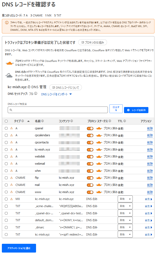Click the warning icon in the mail CNAME row
The width and height of the screenshot is (159, 256).
11,185
